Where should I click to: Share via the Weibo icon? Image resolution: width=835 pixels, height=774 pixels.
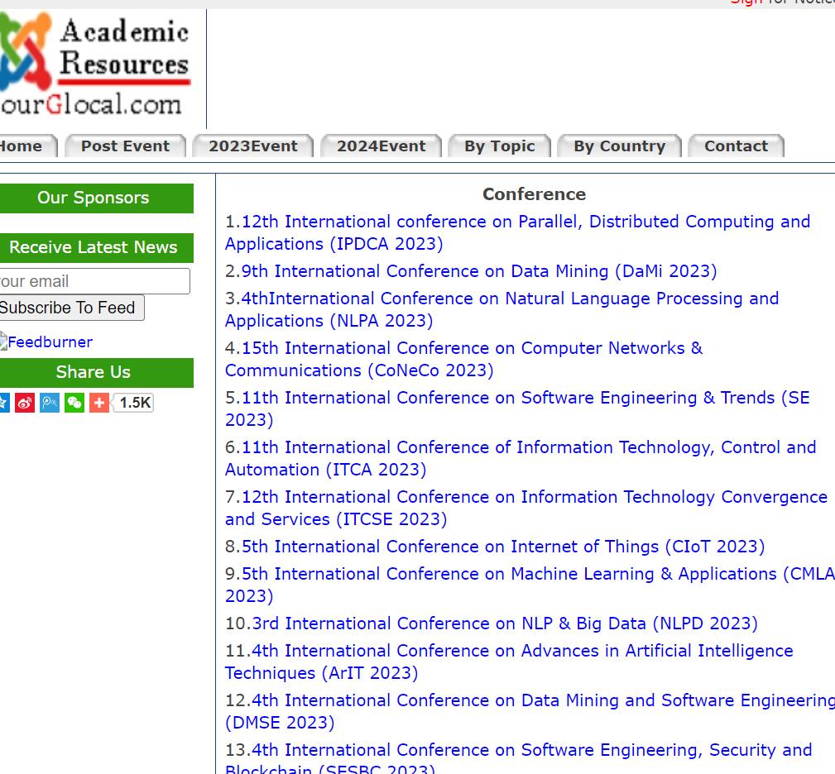coord(25,403)
